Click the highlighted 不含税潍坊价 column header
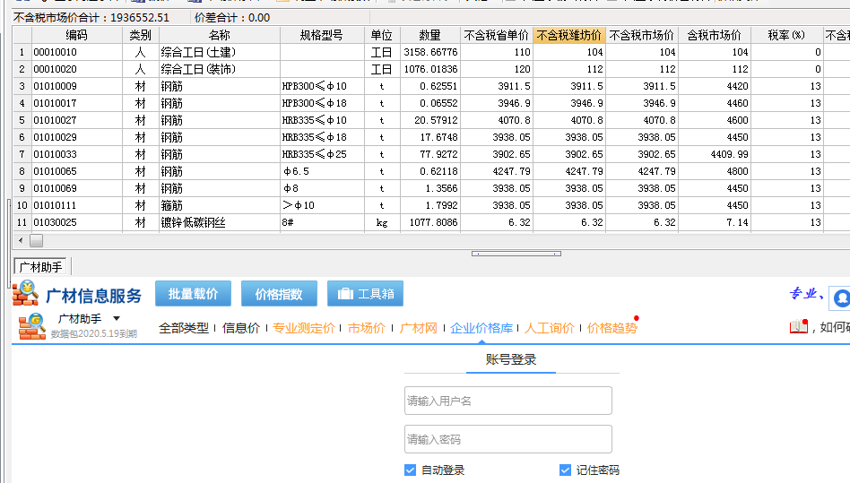Image resolution: width=850 pixels, height=483 pixels. (569, 35)
